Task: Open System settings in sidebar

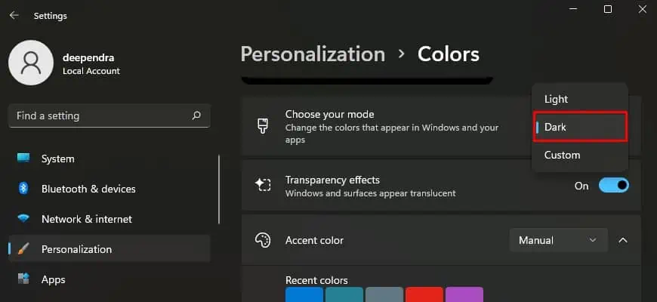Action: click(x=109, y=159)
